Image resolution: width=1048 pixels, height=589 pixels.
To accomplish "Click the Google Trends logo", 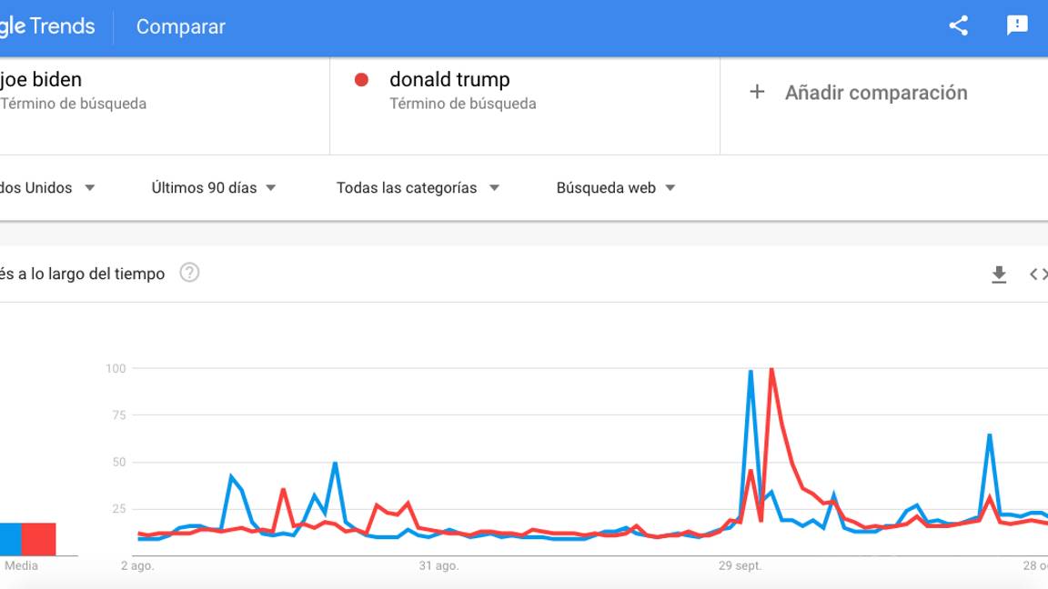I will pos(47,26).
